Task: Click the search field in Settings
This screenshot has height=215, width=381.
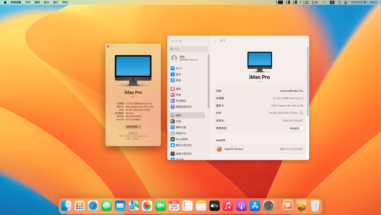Action: click(189, 49)
